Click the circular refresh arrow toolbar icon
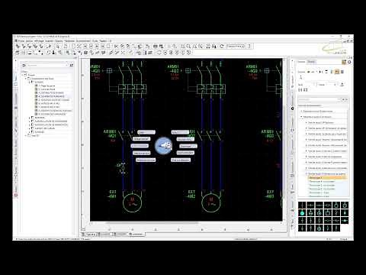 click(x=222, y=47)
